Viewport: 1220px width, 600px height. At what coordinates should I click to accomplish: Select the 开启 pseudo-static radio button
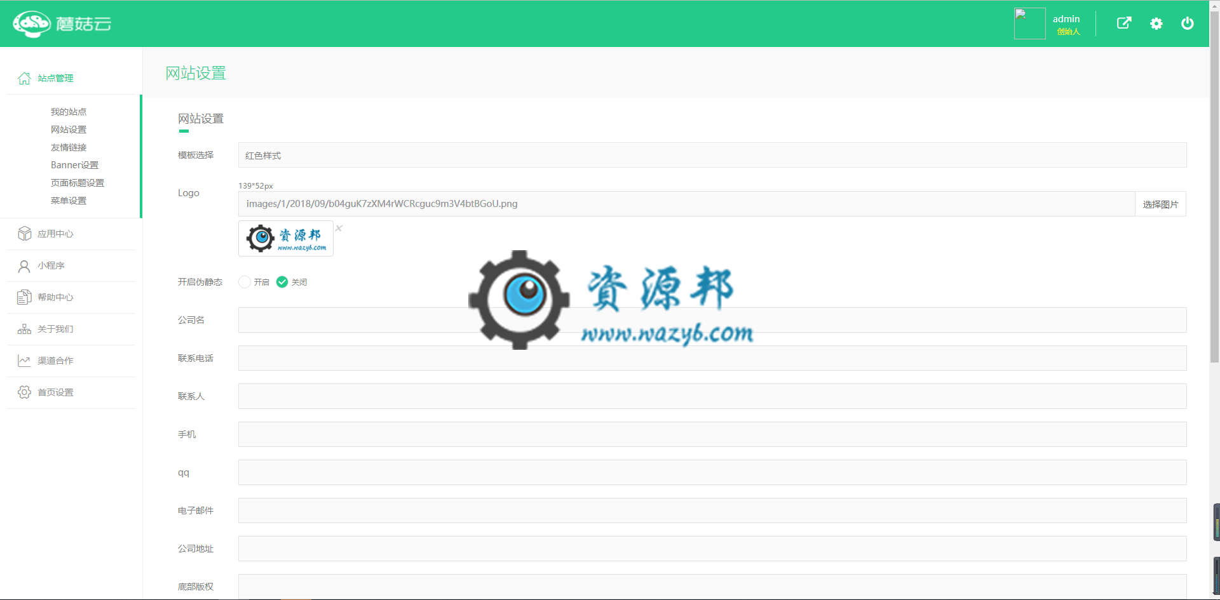245,282
